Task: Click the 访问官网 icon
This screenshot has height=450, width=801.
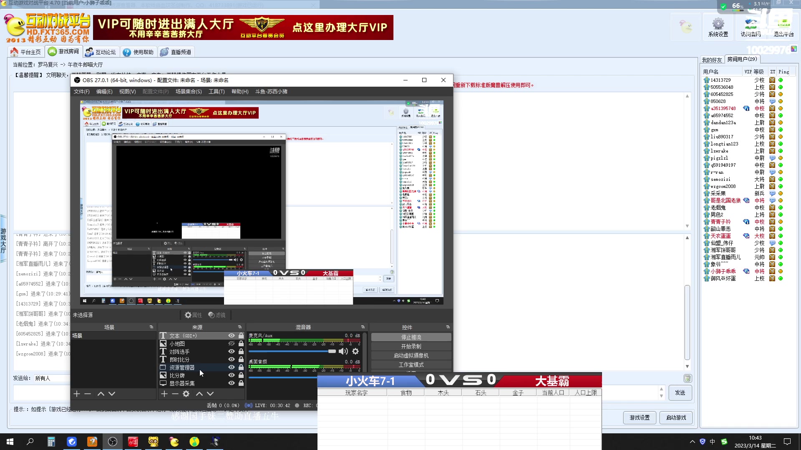Action: pyautogui.click(x=751, y=27)
